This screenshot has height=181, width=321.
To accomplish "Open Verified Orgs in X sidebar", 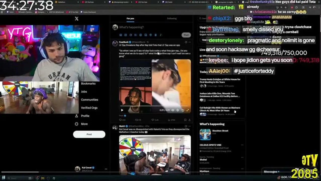I will (x=89, y=108).
